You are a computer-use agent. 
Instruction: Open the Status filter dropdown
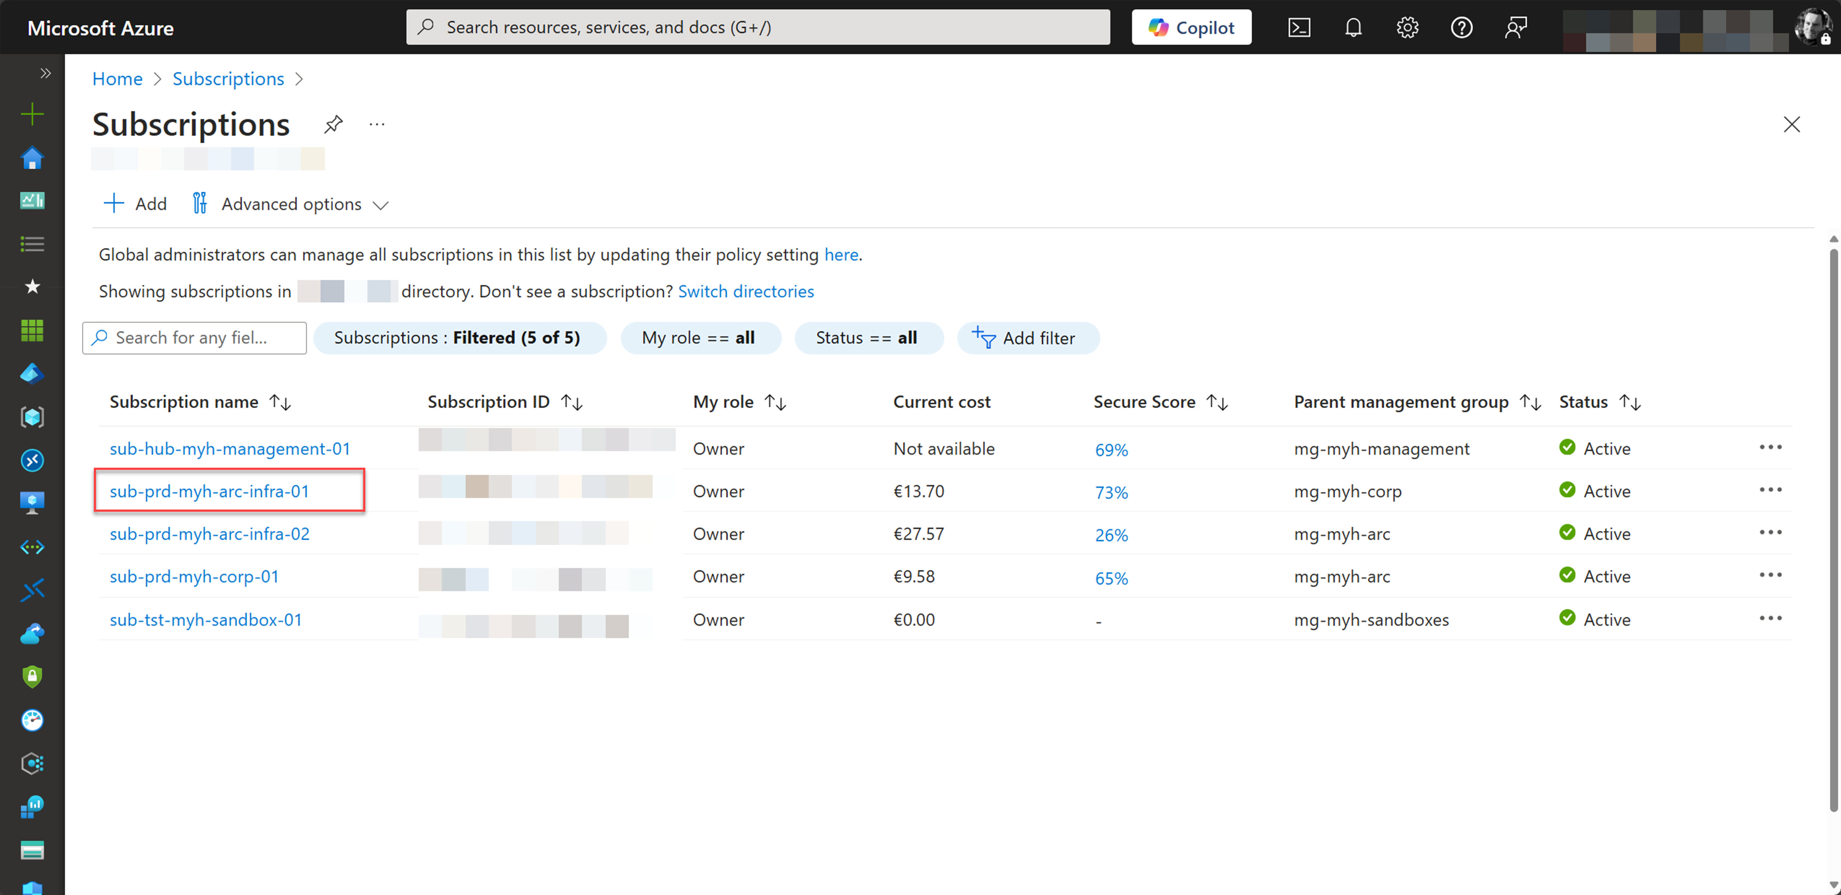coord(869,337)
